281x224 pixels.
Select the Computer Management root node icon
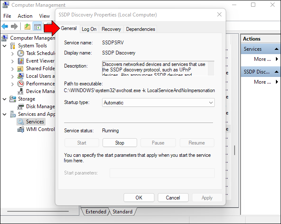(x=5, y=38)
